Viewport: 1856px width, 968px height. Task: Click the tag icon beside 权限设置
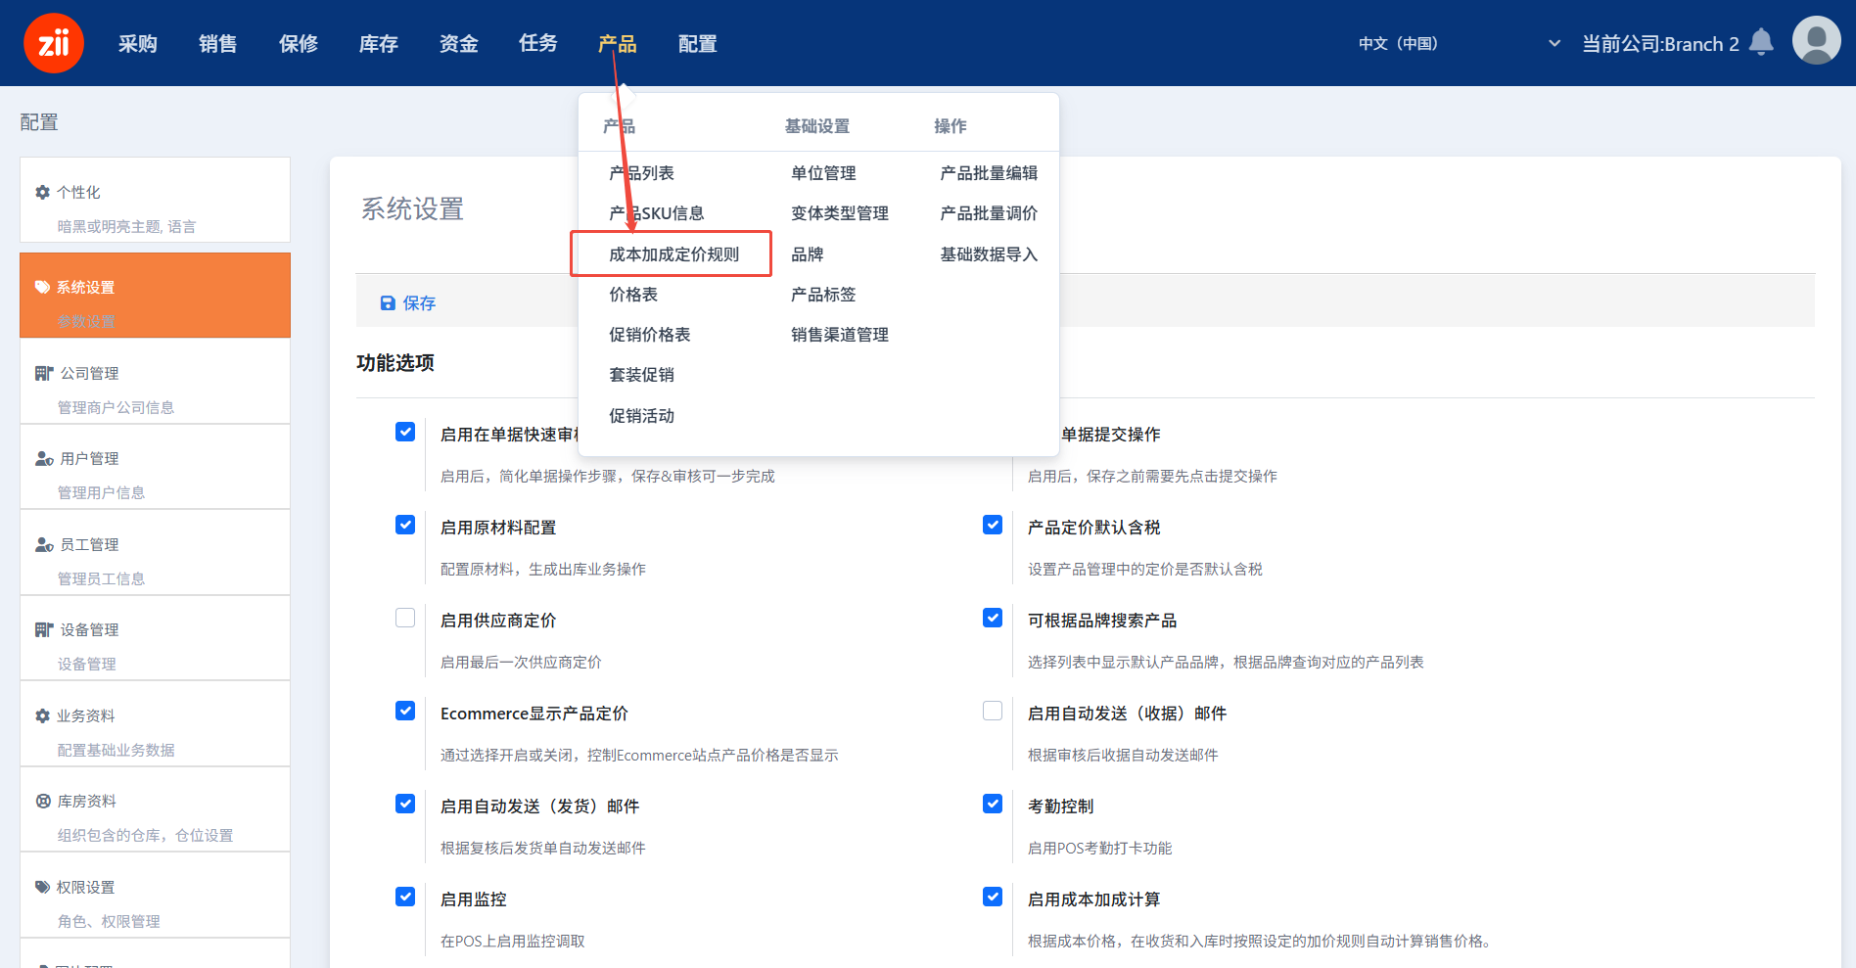(42, 888)
